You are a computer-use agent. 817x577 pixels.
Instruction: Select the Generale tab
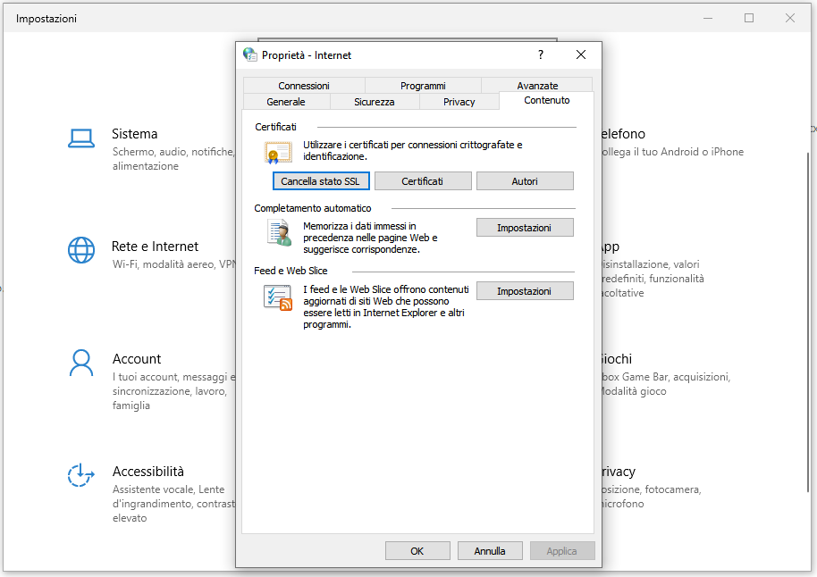click(286, 102)
